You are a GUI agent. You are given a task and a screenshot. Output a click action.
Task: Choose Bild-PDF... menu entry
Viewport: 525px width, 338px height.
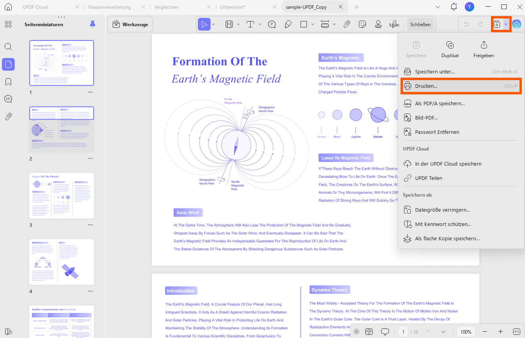tap(461, 118)
